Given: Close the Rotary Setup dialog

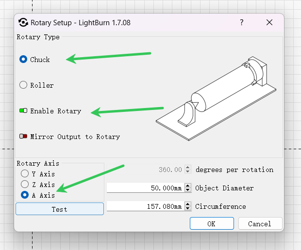Looking at the screenshot, I should coord(269,22).
